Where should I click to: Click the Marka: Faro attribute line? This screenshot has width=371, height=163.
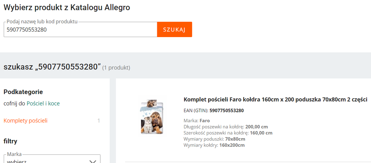197,120
